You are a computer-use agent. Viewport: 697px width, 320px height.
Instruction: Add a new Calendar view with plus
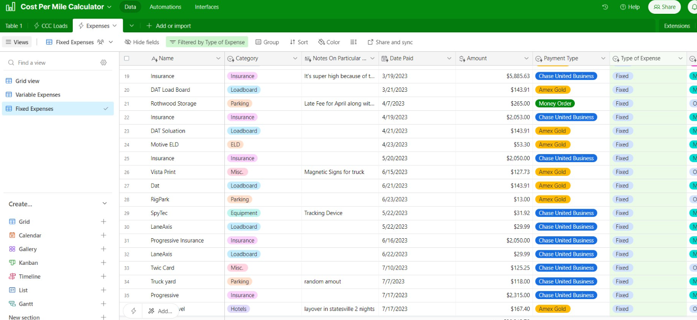pyautogui.click(x=103, y=236)
